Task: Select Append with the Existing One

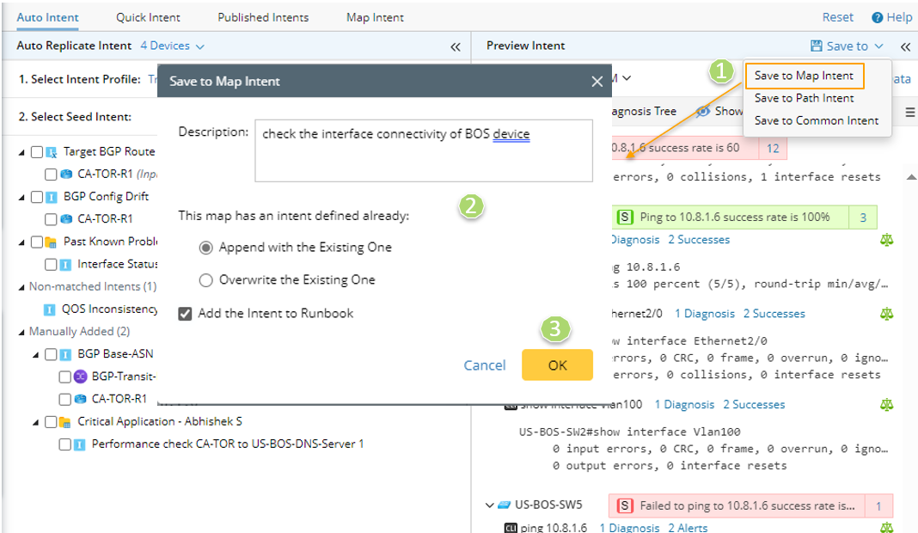Action: pos(206,248)
